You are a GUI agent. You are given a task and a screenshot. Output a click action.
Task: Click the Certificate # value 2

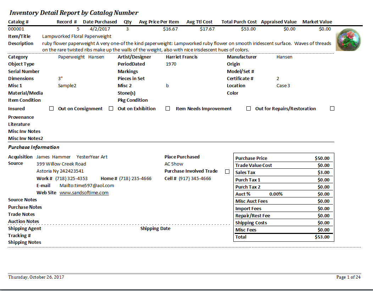click(x=278, y=79)
